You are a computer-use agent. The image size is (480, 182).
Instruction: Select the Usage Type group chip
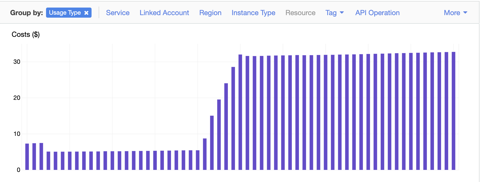69,13
